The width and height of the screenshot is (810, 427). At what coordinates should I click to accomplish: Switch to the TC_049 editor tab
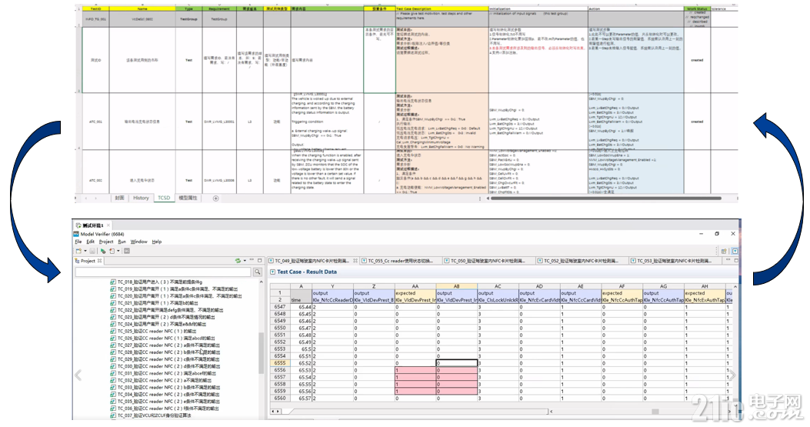pos(312,261)
